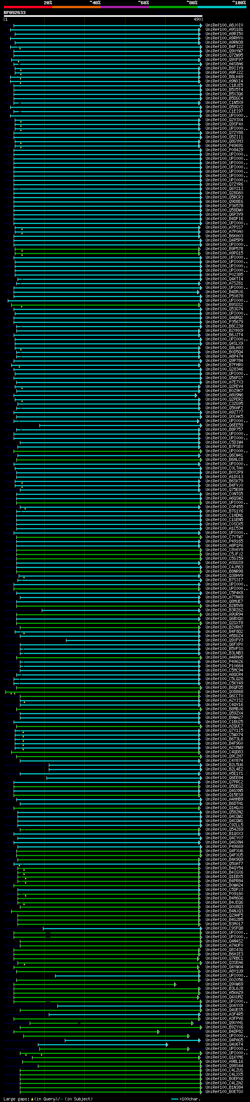Open the UniRef100_Q9XF97 entry

click(224, 59)
